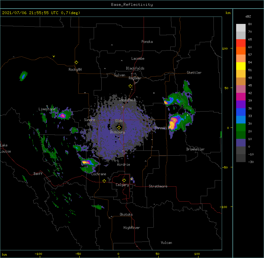This screenshot has width=264, height=258.
Task: Click the radar site diamond marker below Olds
Action: (119, 128)
